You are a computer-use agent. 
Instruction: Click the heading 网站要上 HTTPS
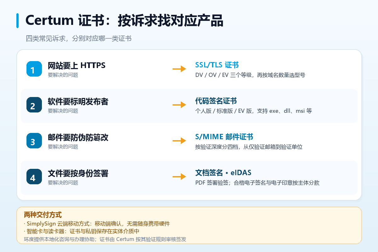(77, 66)
